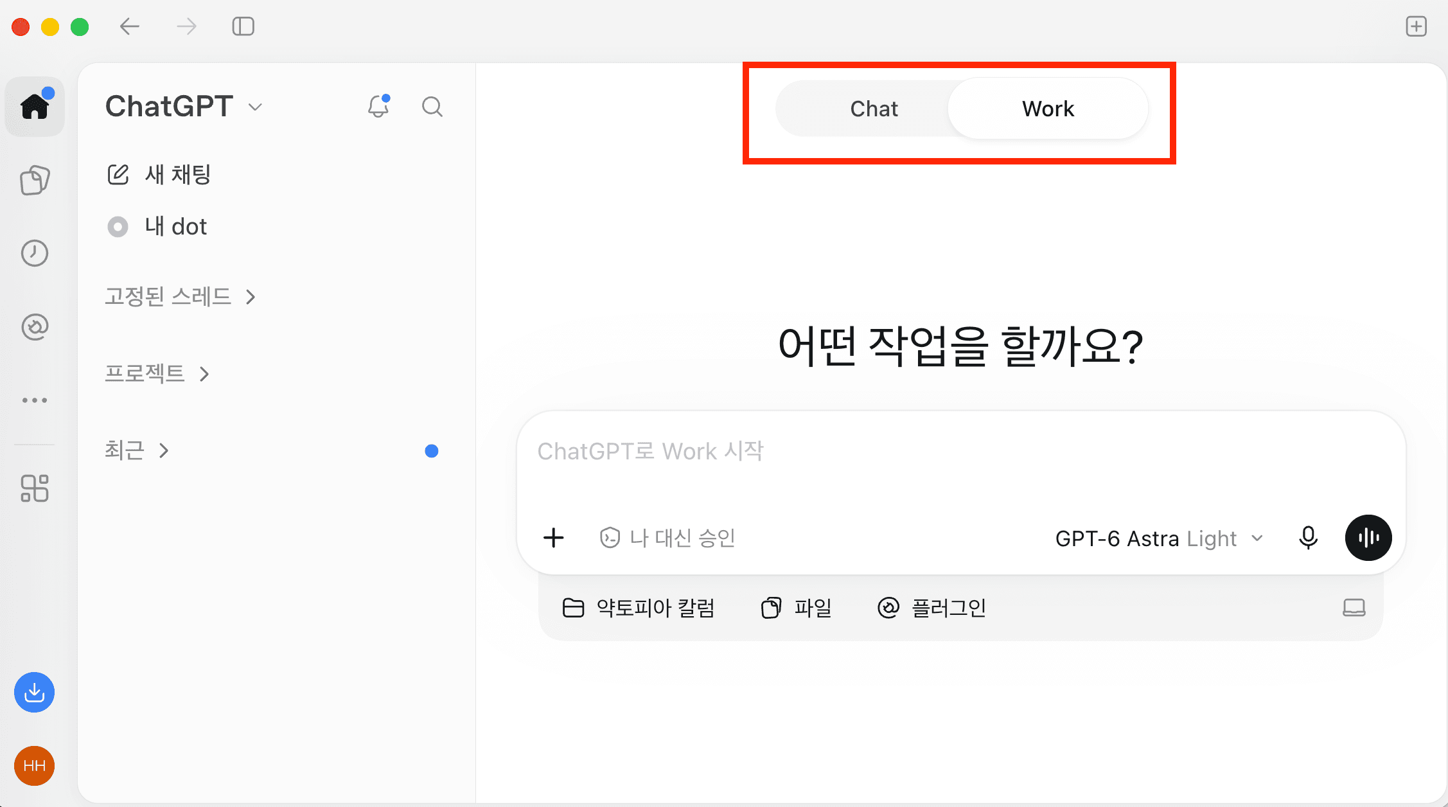Expand the 프로젝트 section

click(157, 373)
